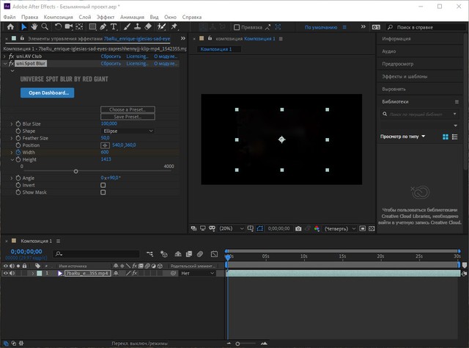469x348 pixels.
Task: Click the Height slider handle
Action: (76, 171)
